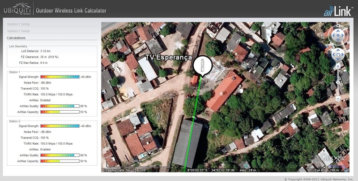Click the Station 2 group label
Viewport: 358px width, 181px height.
tap(15, 121)
